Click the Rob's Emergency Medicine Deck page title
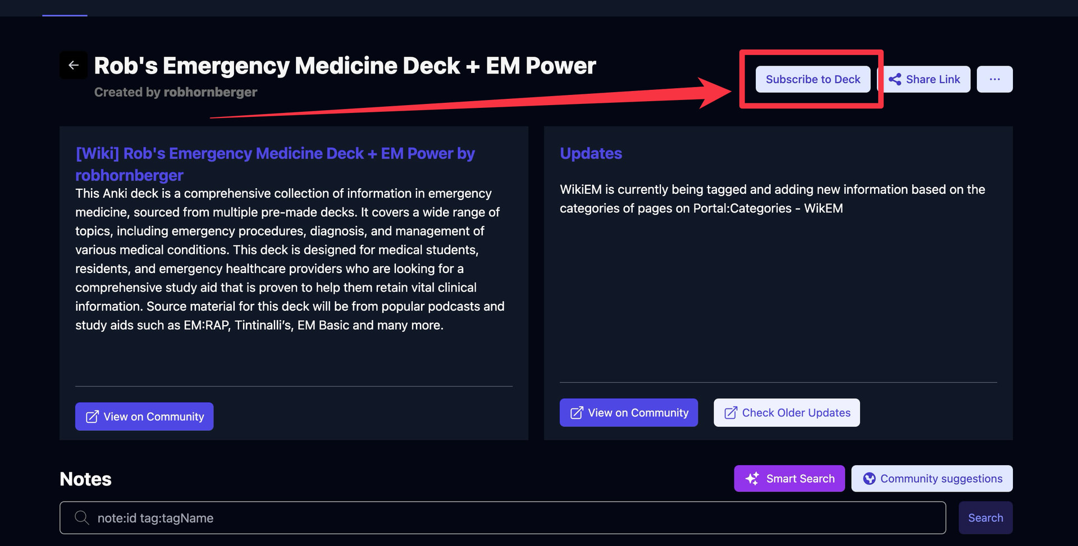This screenshot has width=1078, height=546. point(345,66)
